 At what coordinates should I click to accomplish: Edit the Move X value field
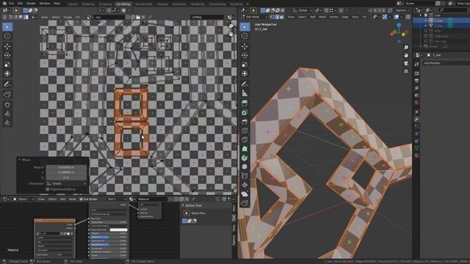pos(66,168)
